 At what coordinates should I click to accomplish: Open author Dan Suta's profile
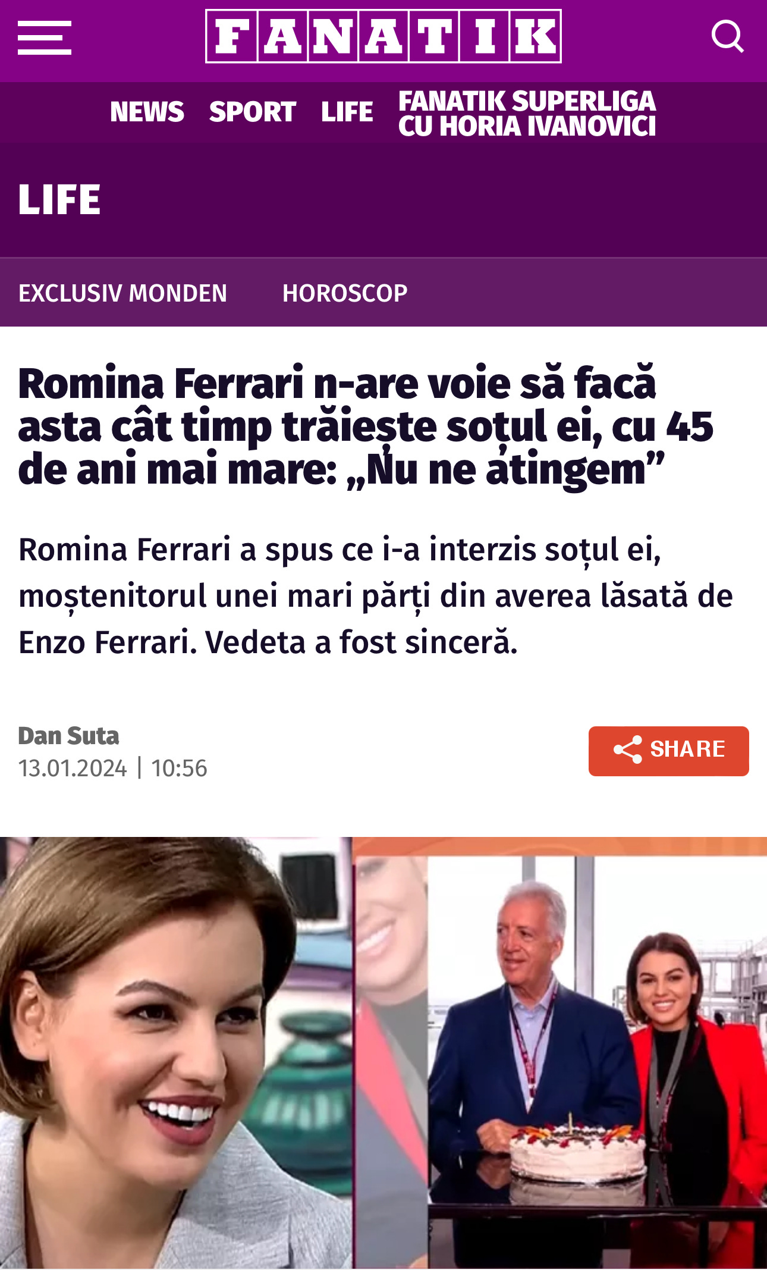point(68,736)
